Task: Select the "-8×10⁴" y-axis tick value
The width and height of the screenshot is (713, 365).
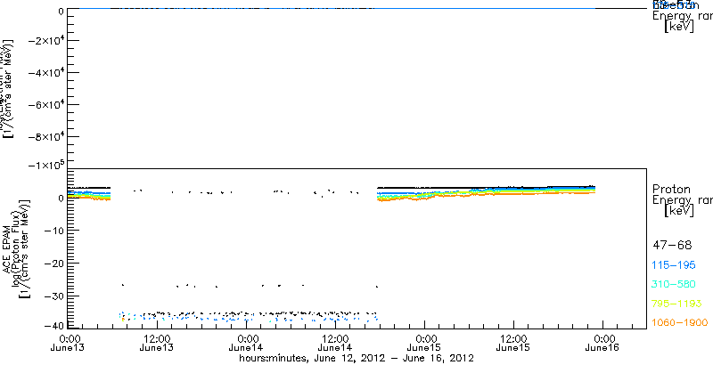Action: (45, 136)
